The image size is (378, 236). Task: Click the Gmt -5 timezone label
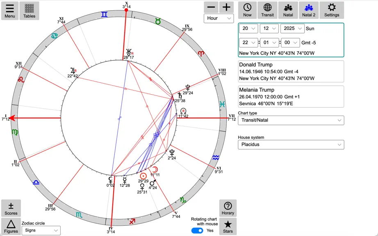[309, 43]
